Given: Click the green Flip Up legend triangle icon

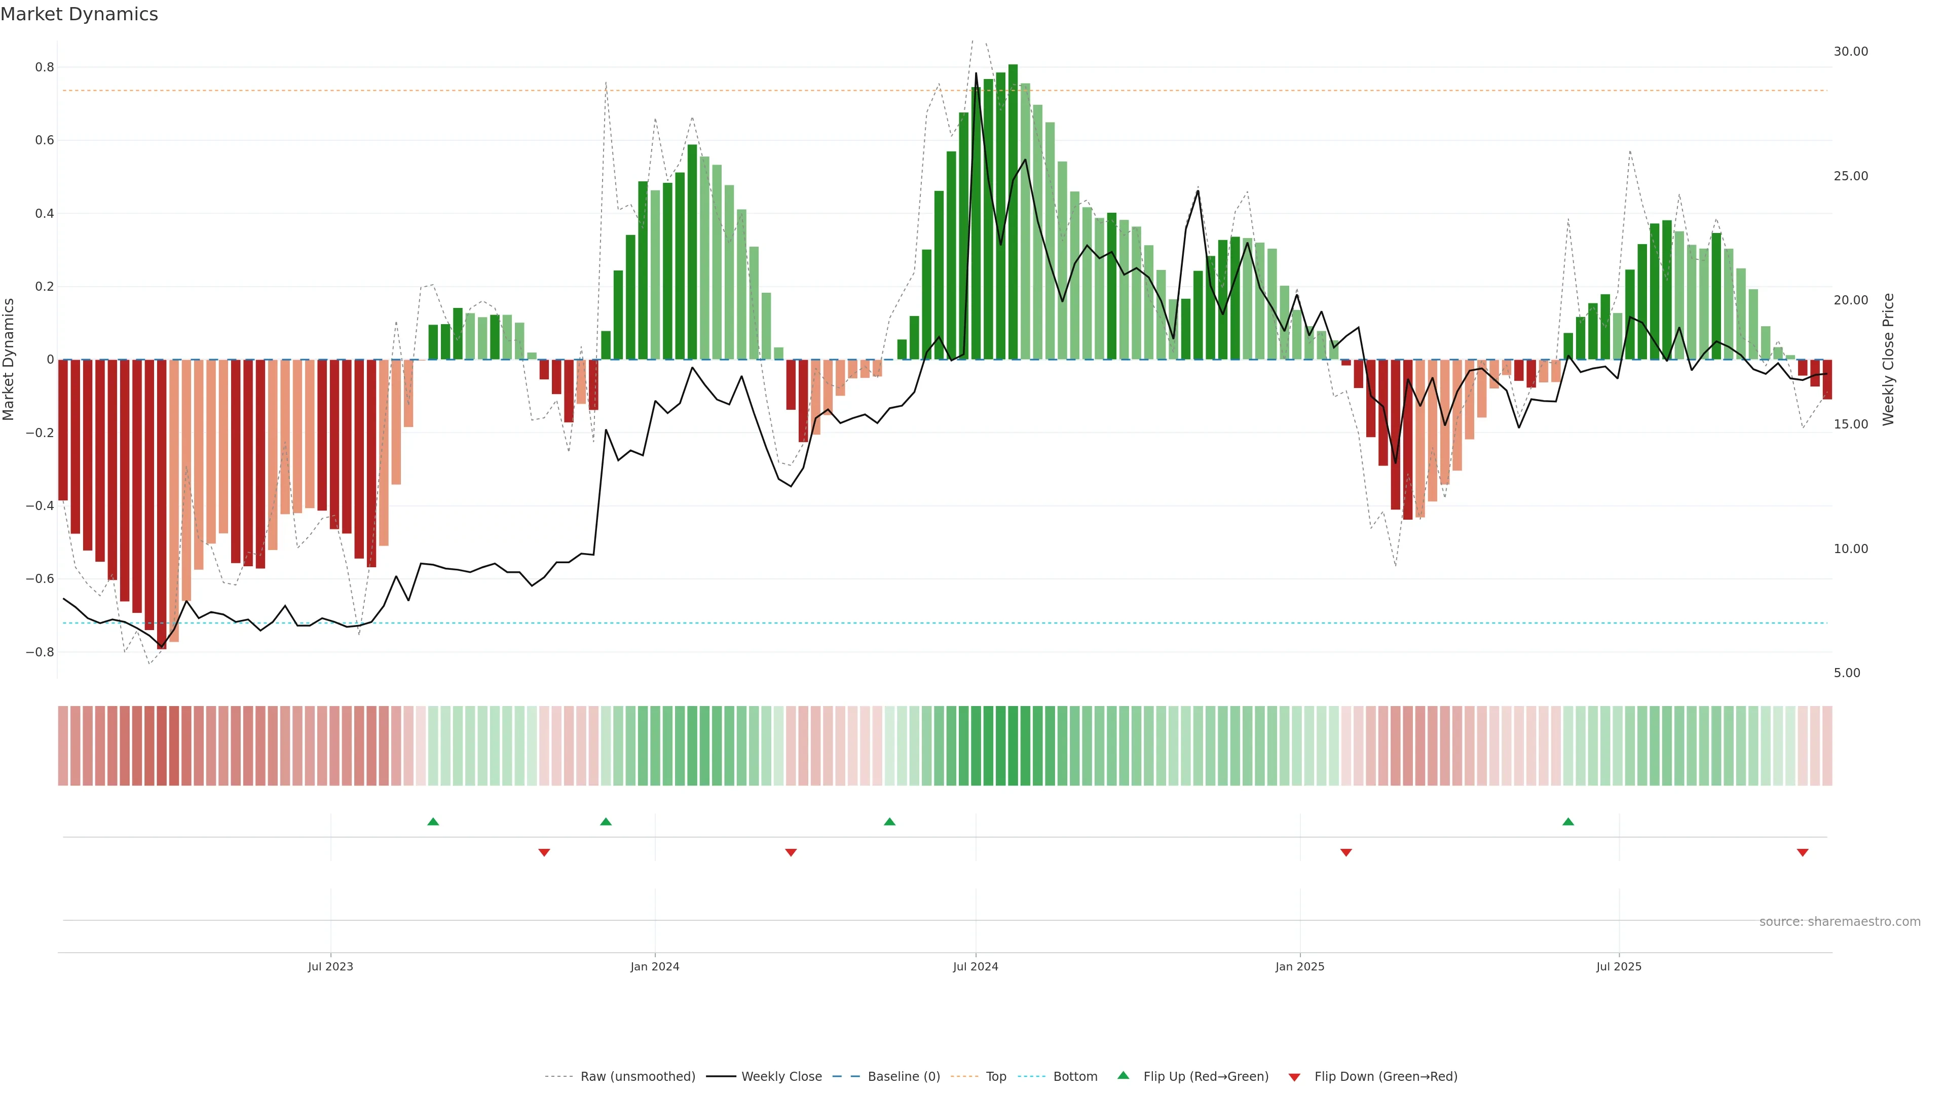Looking at the screenshot, I should (x=1124, y=1075).
